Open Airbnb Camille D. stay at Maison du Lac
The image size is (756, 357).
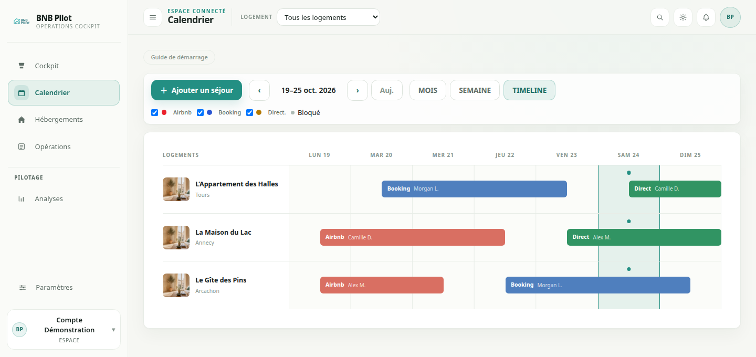[413, 237]
